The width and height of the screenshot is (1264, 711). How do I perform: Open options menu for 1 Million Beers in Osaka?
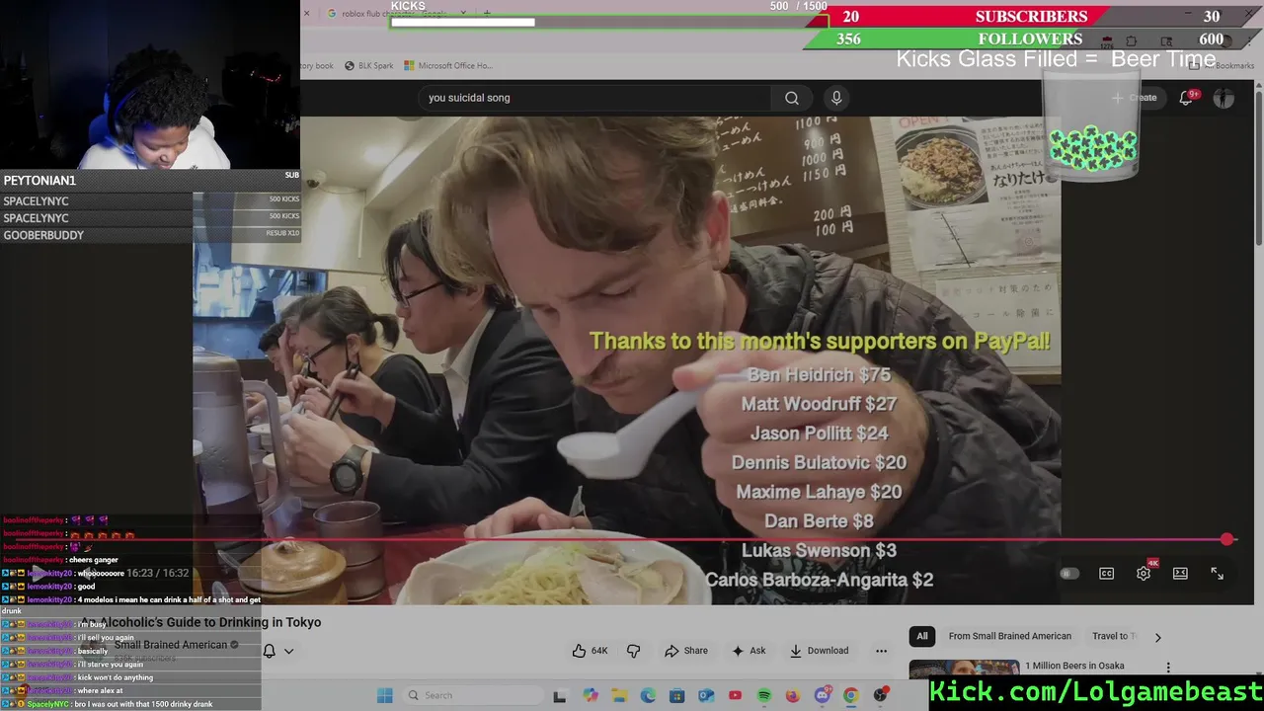click(1168, 668)
